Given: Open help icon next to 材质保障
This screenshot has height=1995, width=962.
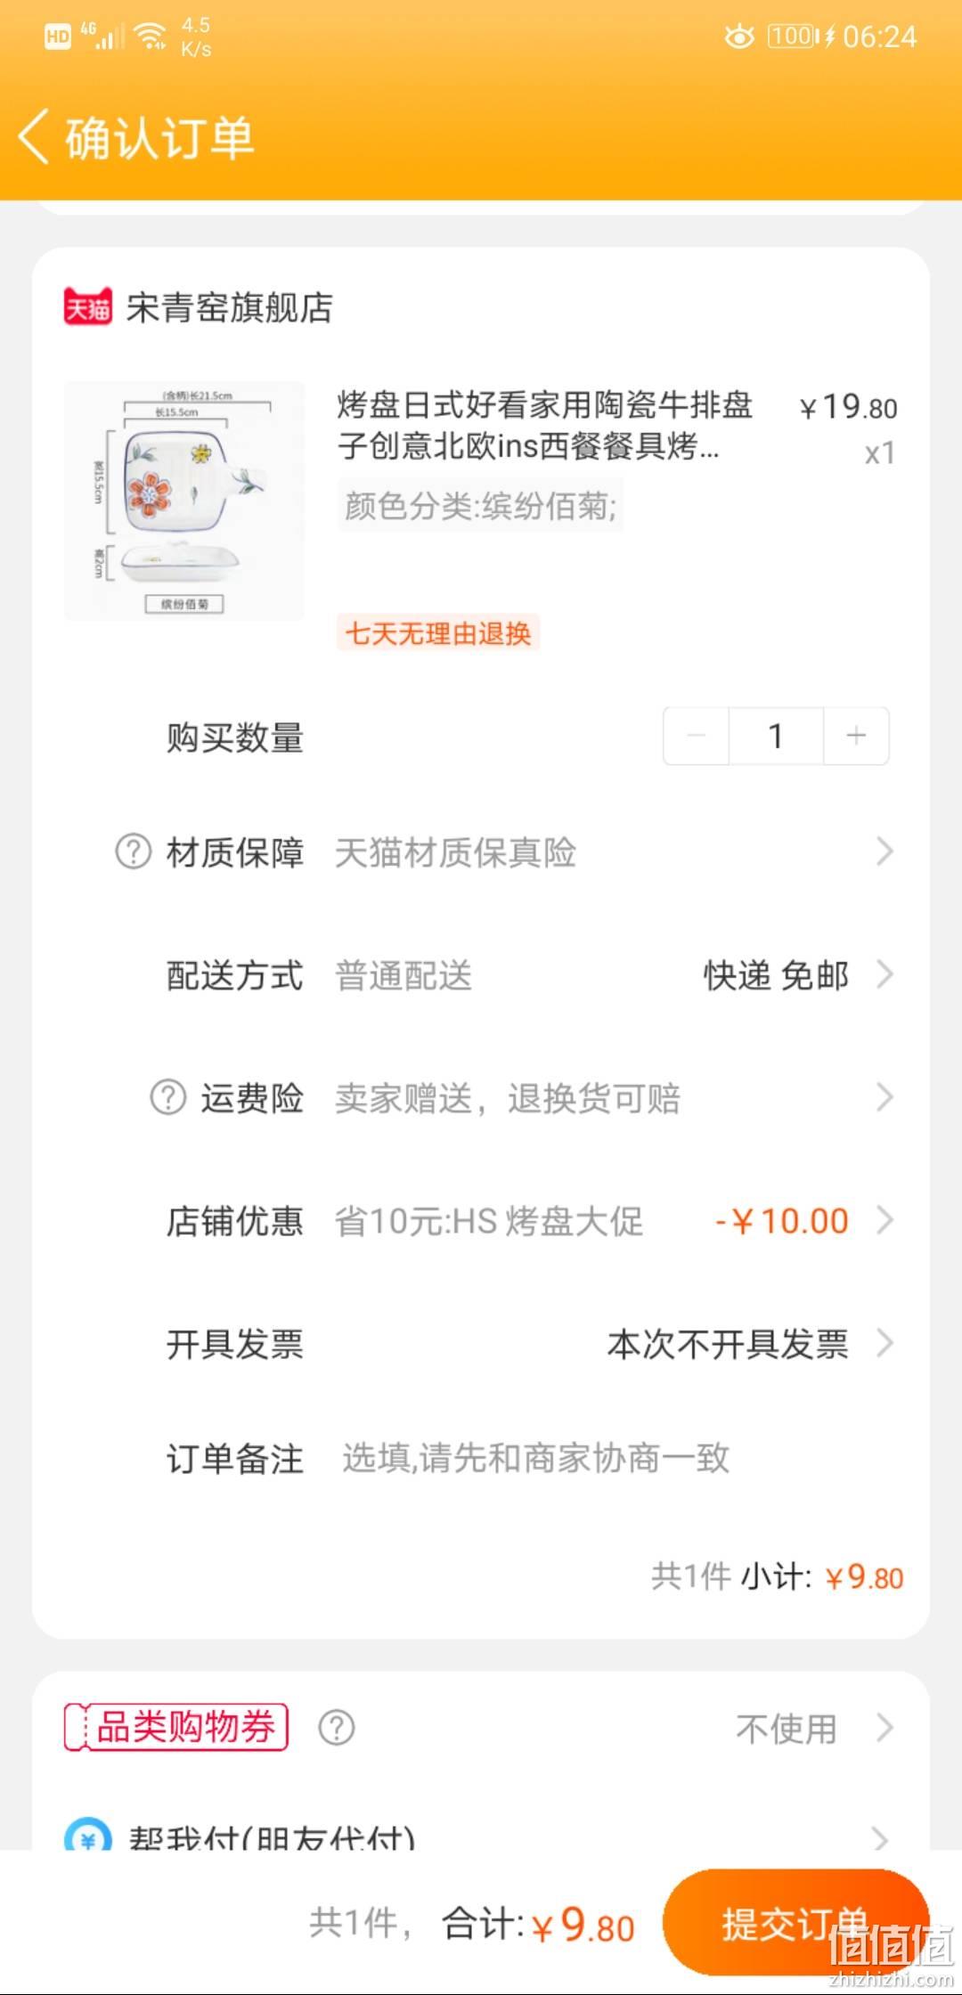Looking at the screenshot, I should pos(134,851).
